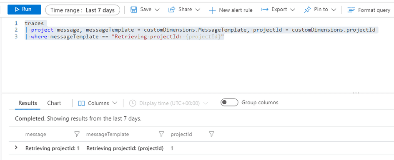Screen dimensions: 394x160
Task: Click line 3 of the query editor
Action: click(x=124, y=37)
